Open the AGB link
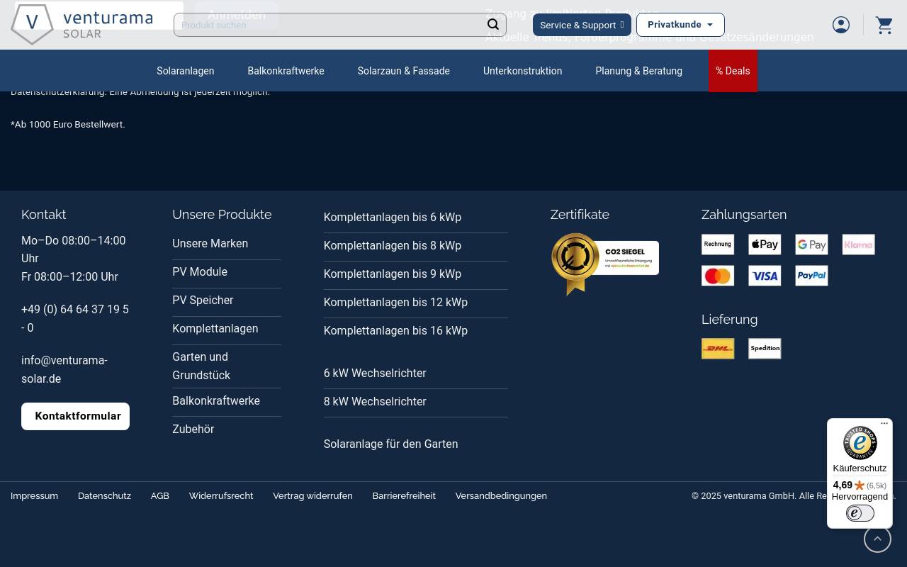 tap(160, 496)
